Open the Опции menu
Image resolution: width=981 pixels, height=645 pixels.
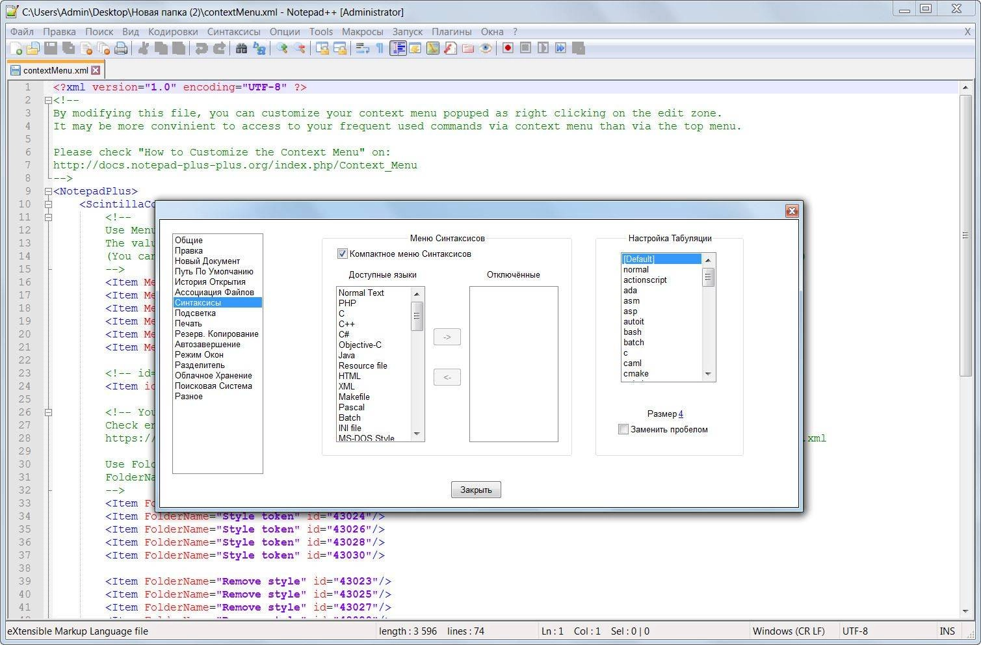click(x=285, y=31)
